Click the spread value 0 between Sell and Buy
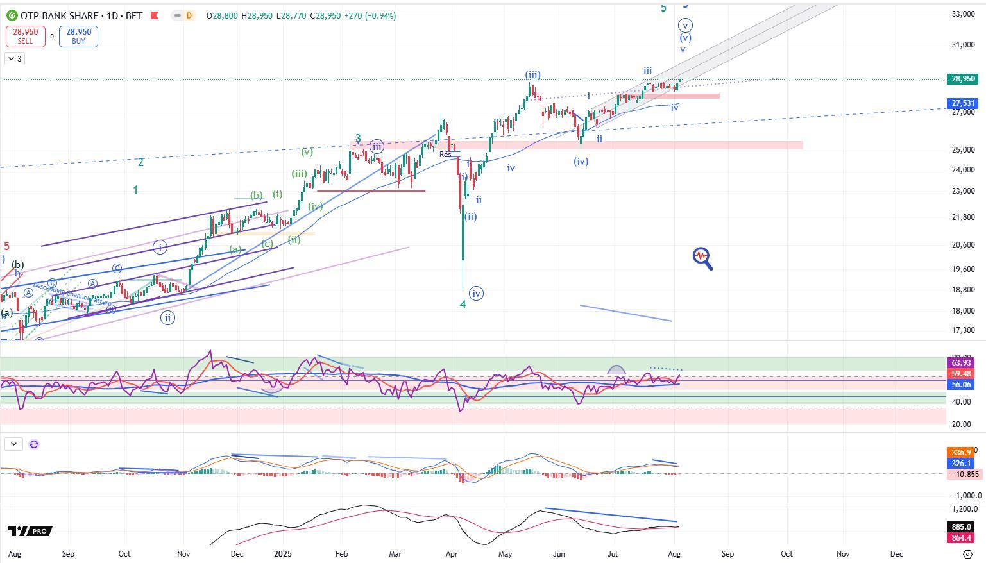Screen dimensions: 986x563 coord(52,37)
